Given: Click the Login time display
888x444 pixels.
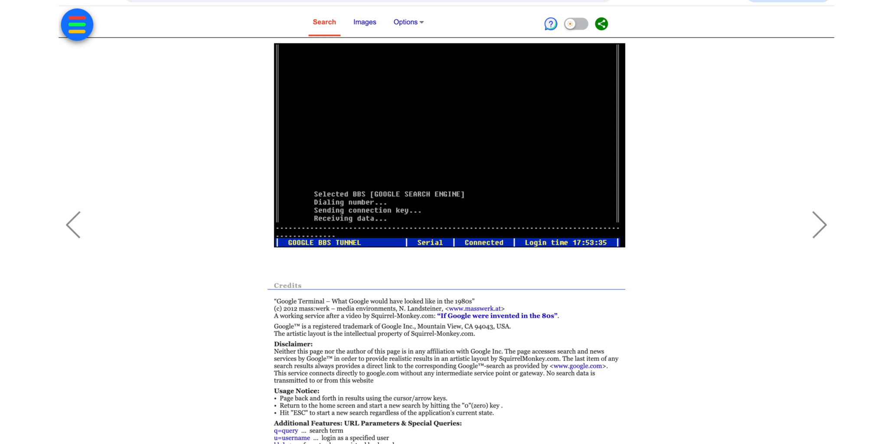Looking at the screenshot, I should point(565,243).
